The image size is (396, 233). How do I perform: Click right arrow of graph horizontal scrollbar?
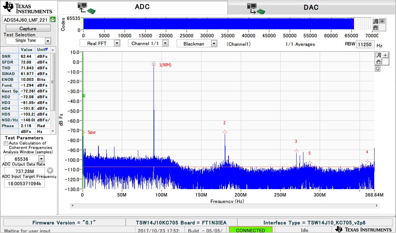(377, 205)
